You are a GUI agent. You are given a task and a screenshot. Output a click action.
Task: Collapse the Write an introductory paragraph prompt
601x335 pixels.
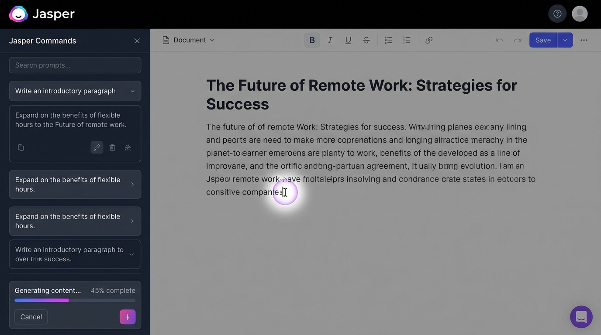tap(132, 91)
